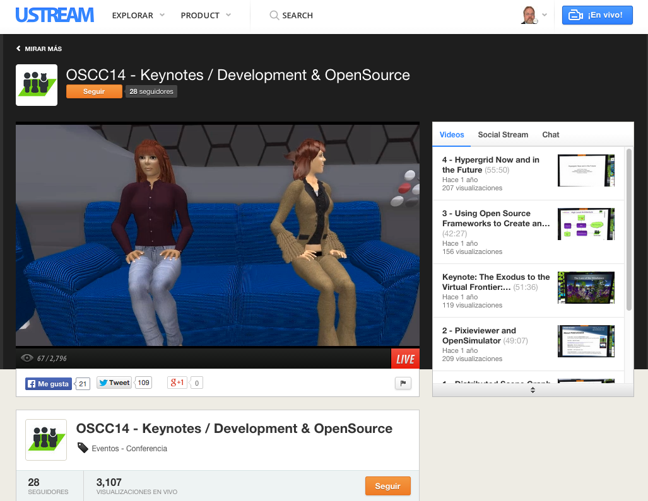
Task: Click the Twitter Tweet button
Action: pyautogui.click(x=114, y=383)
